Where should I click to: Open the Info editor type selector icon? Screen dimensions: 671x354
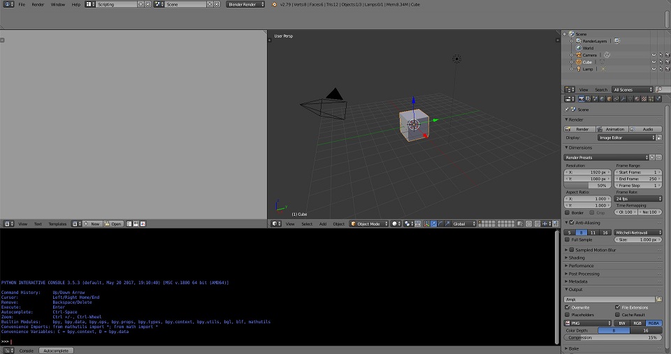pos(8,4)
